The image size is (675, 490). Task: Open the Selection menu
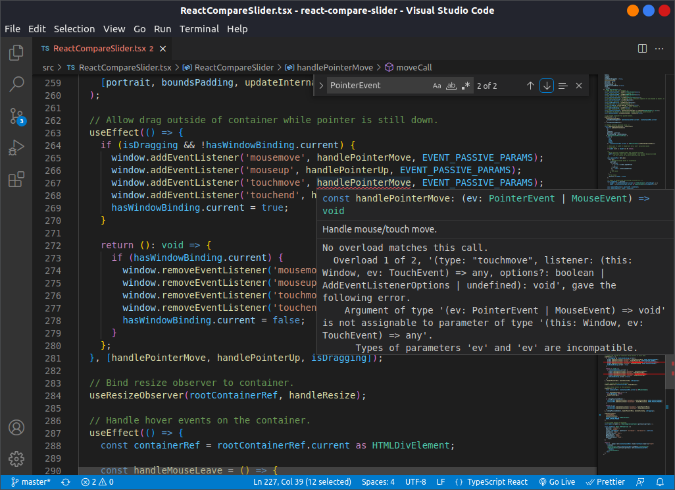pos(74,29)
